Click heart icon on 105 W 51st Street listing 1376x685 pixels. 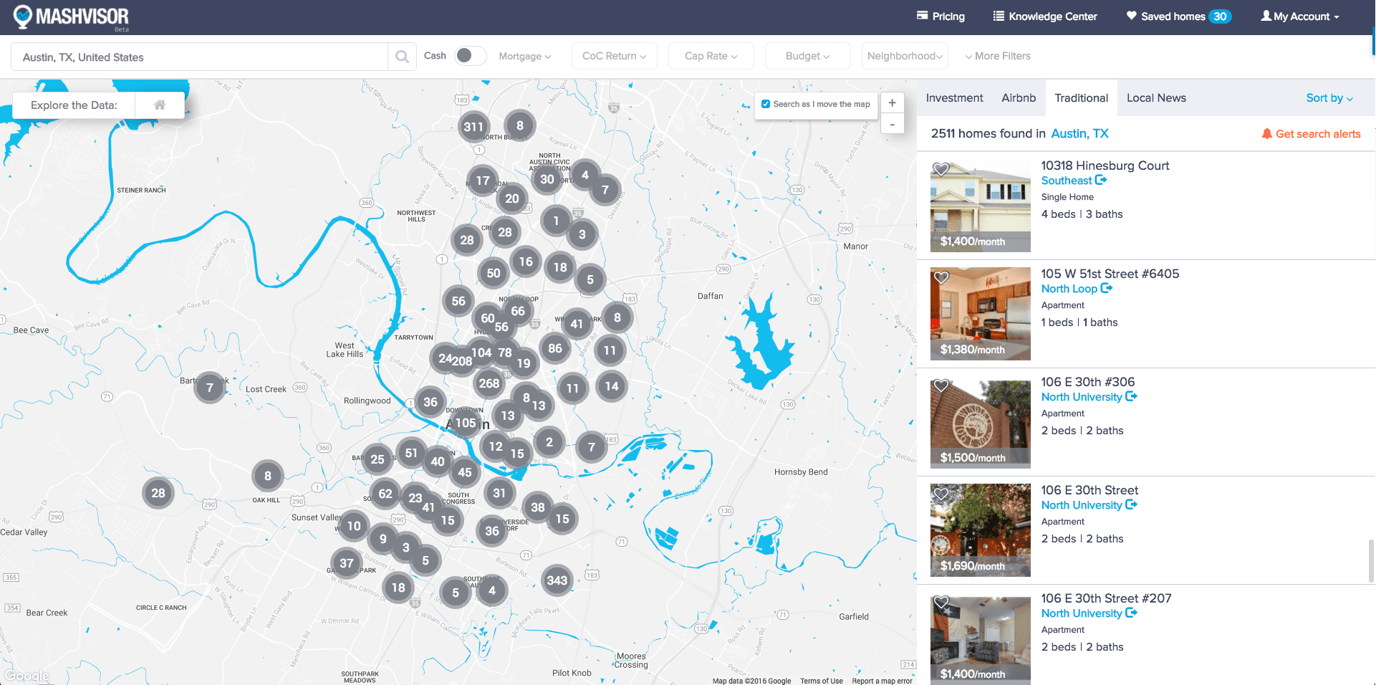coord(941,277)
